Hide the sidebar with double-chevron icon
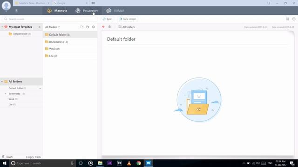 [x=40, y=27]
